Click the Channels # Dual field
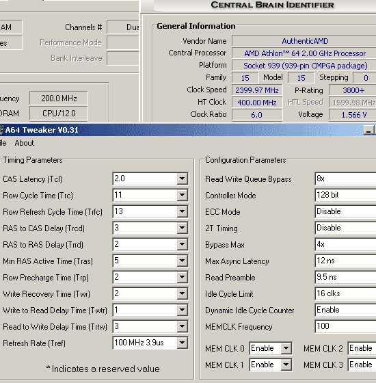Viewport: 376px width, 383px height. click(123, 27)
